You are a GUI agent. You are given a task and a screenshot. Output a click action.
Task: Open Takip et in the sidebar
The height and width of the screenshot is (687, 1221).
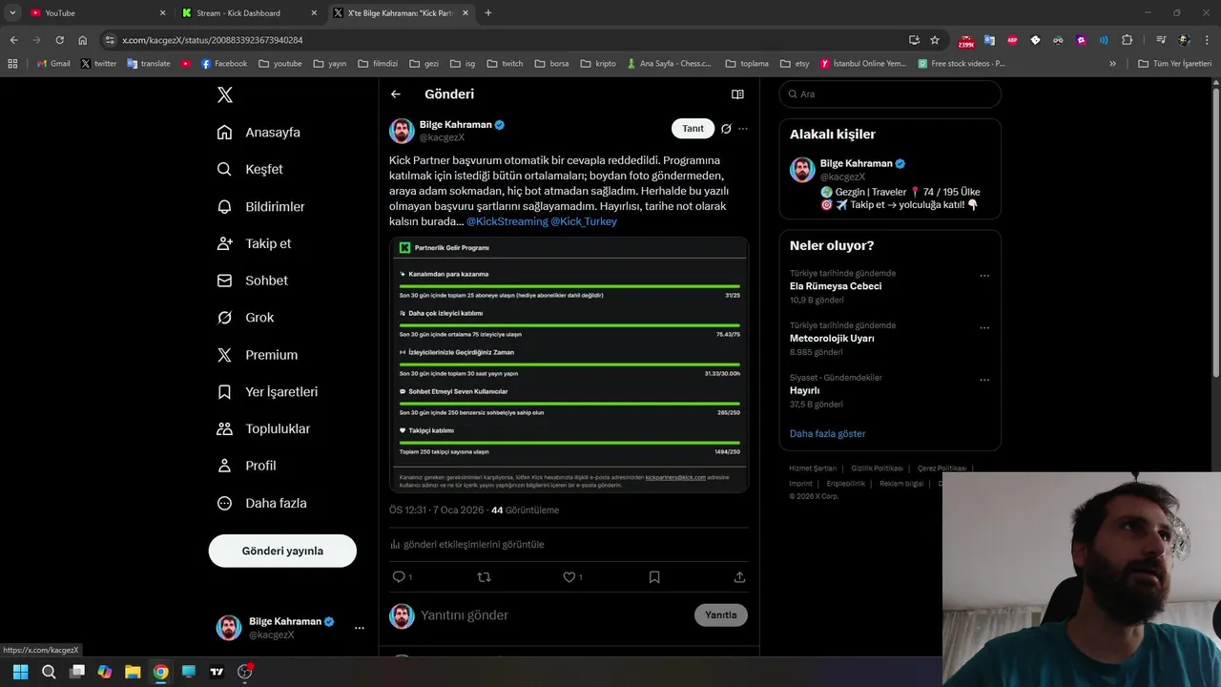click(254, 243)
